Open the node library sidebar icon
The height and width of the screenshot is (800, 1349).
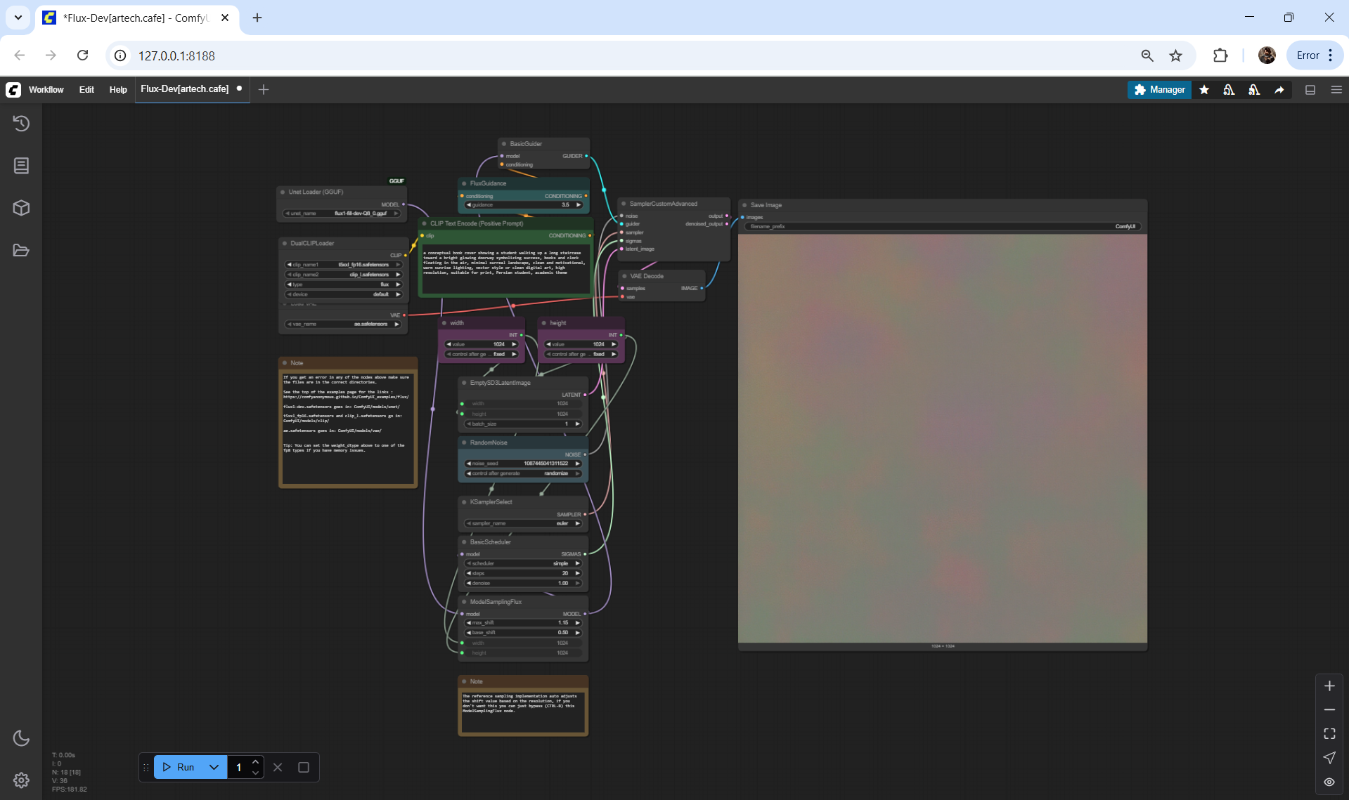(21, 166)
